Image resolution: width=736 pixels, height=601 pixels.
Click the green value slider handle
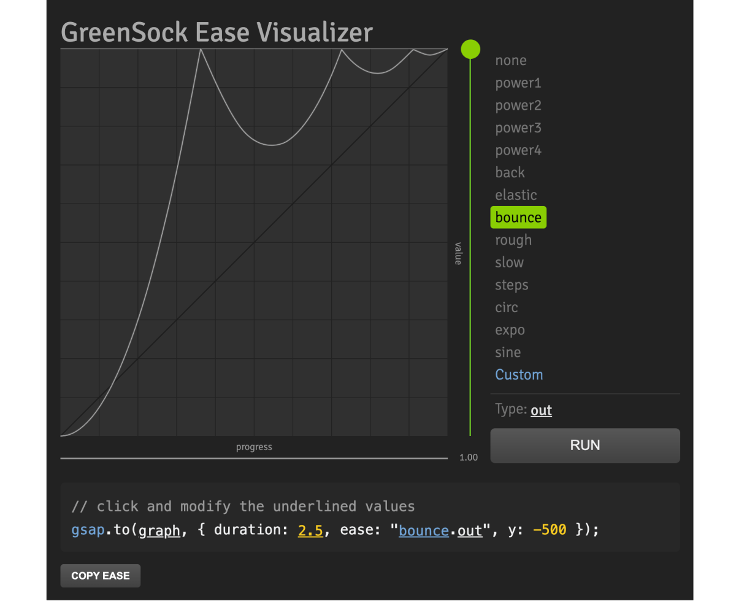470,48
